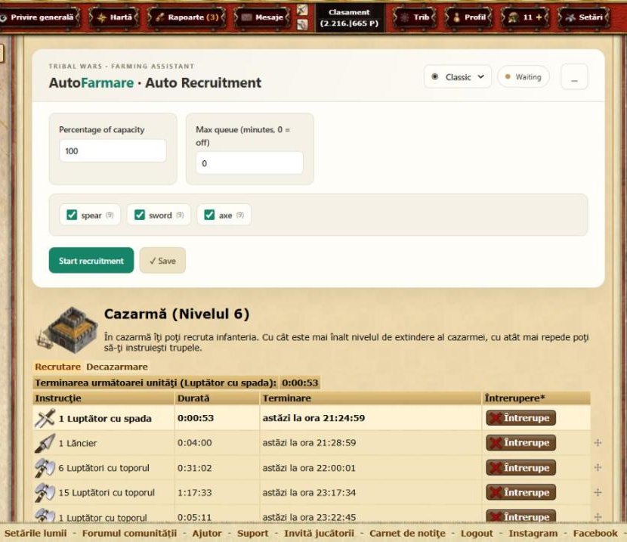Click the Invită jucătorii link

pos(319,533)
